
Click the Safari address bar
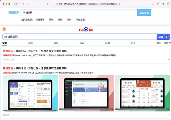[86, 4]
